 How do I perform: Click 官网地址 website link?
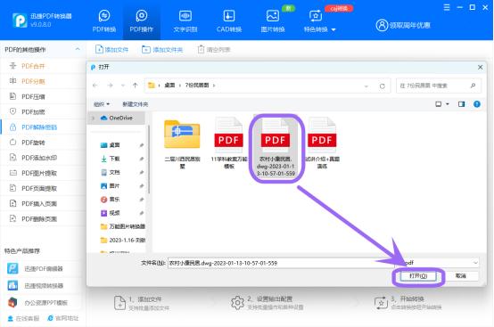62,318
